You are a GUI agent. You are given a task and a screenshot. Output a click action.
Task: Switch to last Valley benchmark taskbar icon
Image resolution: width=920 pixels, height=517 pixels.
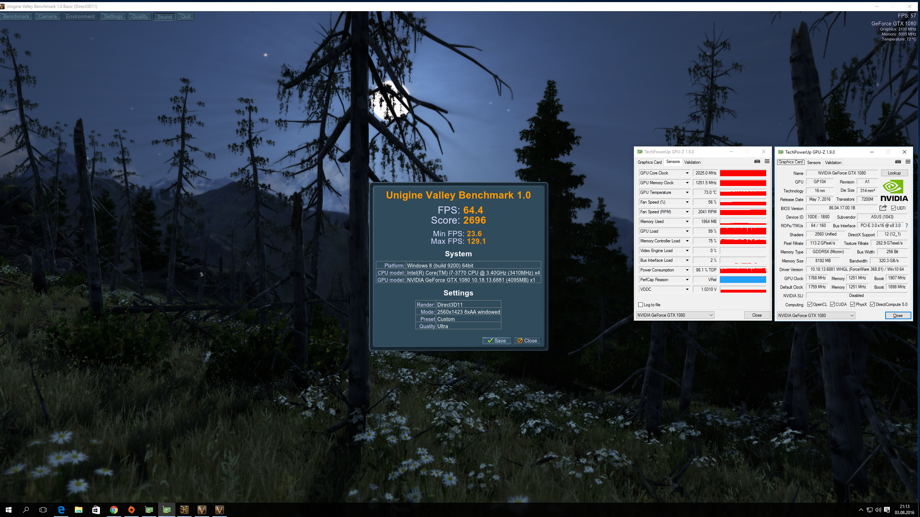point(220,510)
